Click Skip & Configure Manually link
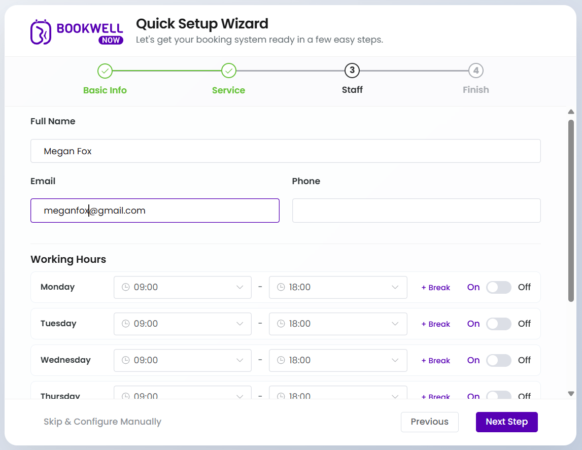 point(102,422)
